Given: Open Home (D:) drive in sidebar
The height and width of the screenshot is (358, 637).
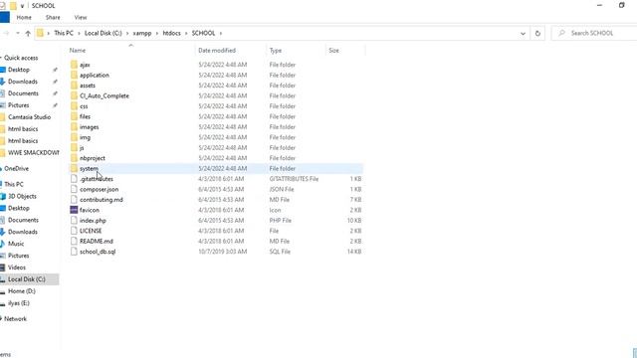Looking at the screenshot, I should click(22, 291).
